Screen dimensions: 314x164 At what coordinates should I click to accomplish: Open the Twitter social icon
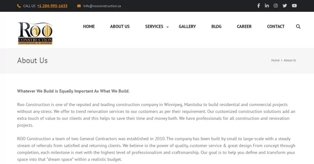pos(285,6)
